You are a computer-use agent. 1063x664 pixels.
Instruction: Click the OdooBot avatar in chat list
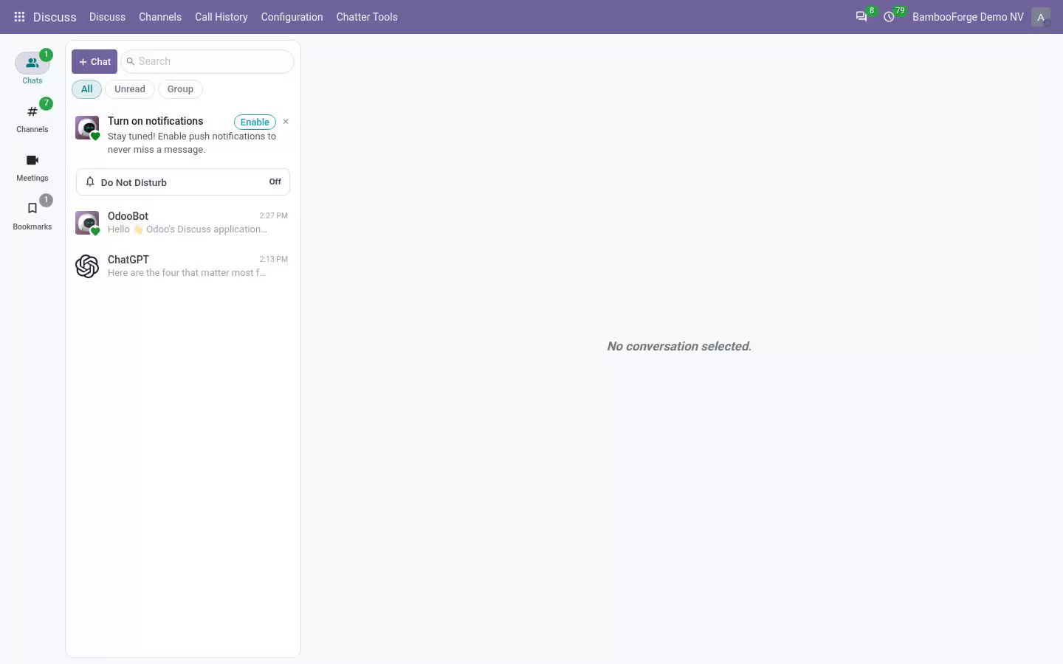pos(87,223)
